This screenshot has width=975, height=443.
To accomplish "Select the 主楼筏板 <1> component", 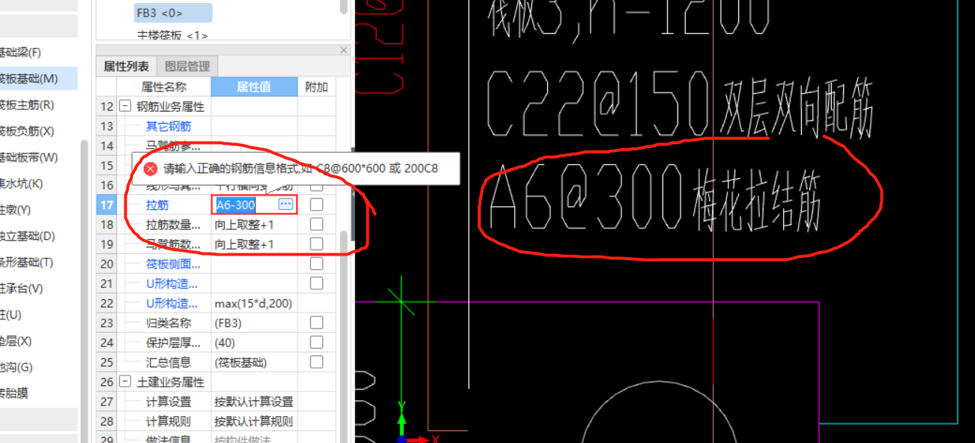I will tap(172, 35).
